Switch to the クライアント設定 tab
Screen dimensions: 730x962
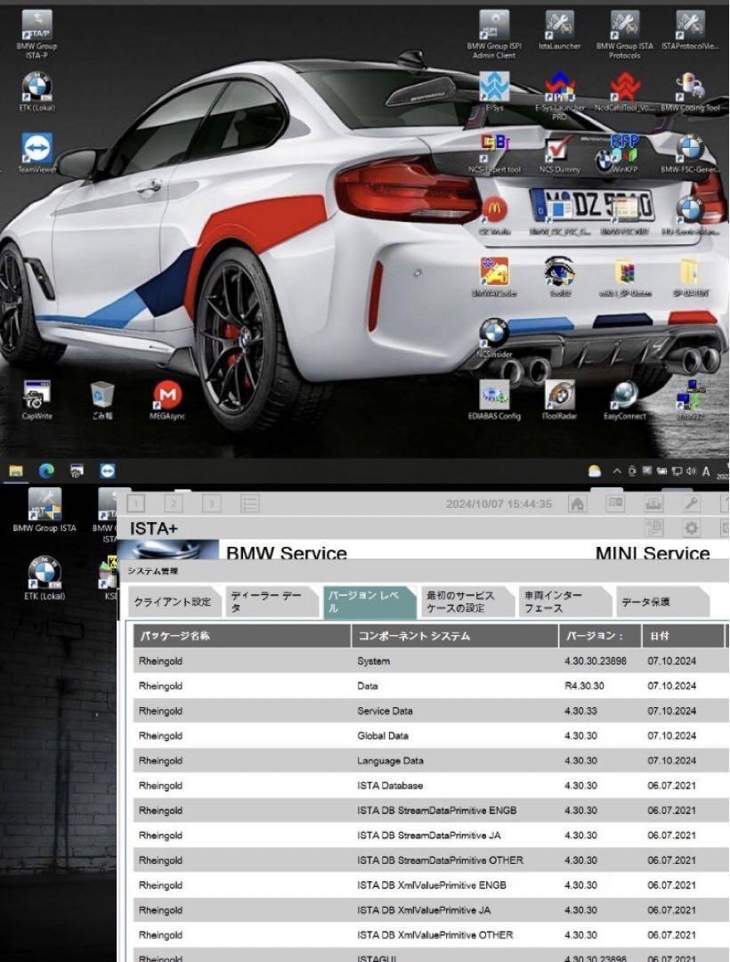(173, 602)
